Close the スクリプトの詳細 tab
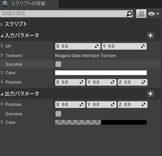 coord(54,4)
